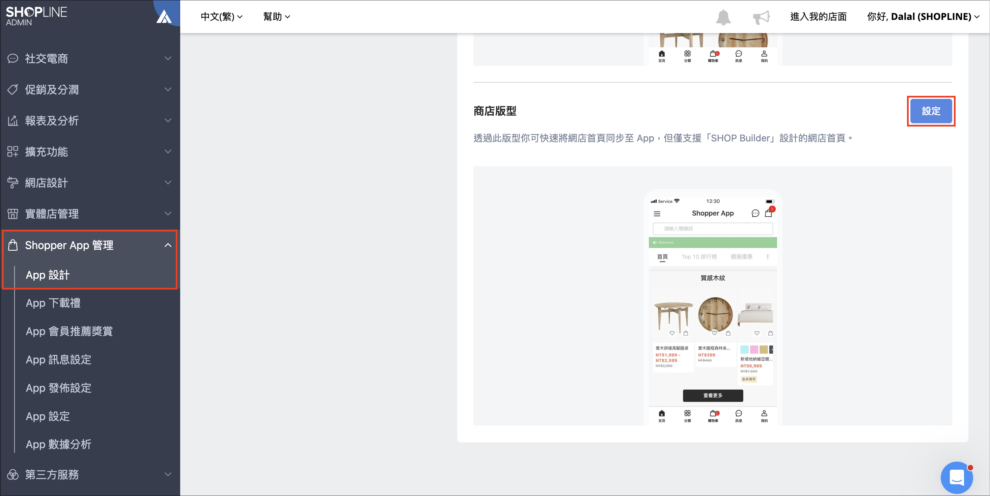
Task: Click the 網店設計 paint roller icon
Action: click(13, 183)
